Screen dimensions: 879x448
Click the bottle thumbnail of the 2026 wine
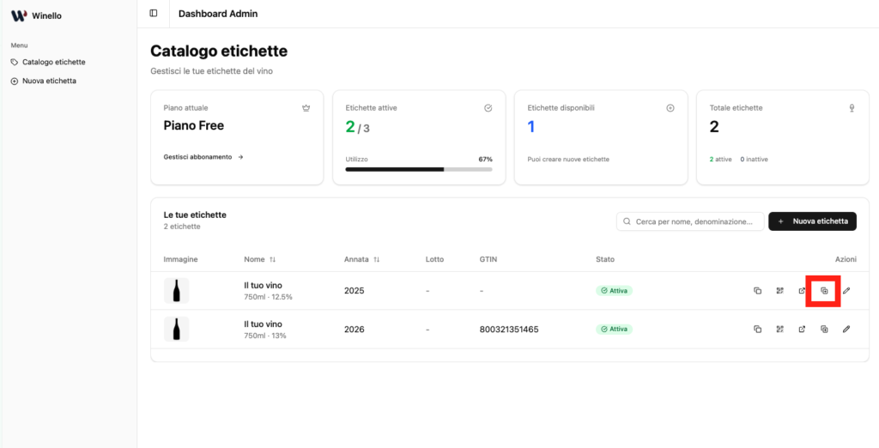[x=177, y=329]
